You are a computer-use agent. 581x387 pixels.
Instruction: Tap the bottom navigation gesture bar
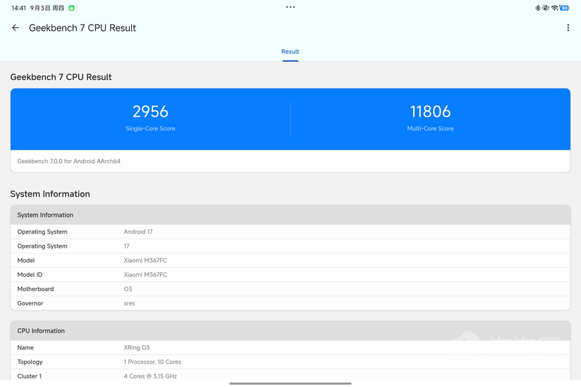click(x=290, y=384)
